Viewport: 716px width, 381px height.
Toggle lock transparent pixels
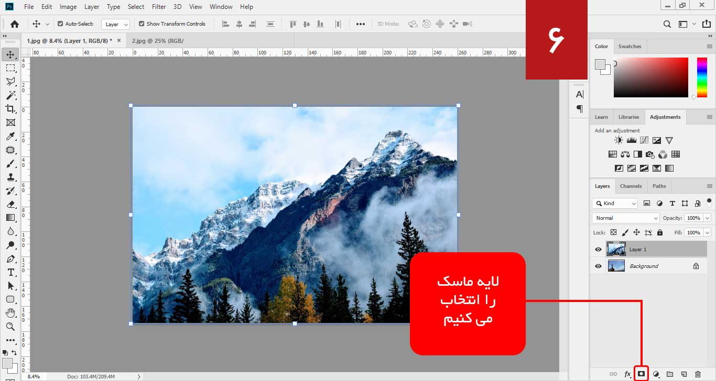point(613,232)
